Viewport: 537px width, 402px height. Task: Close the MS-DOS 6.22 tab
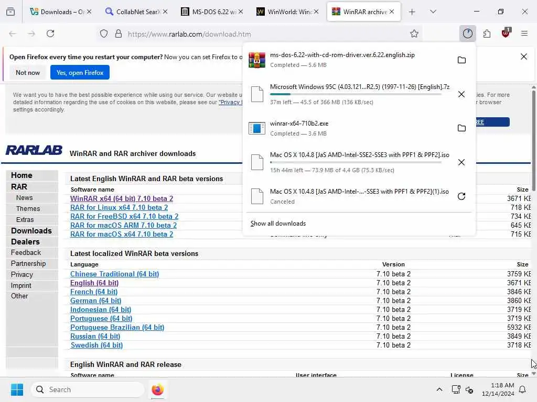(241, 12)
